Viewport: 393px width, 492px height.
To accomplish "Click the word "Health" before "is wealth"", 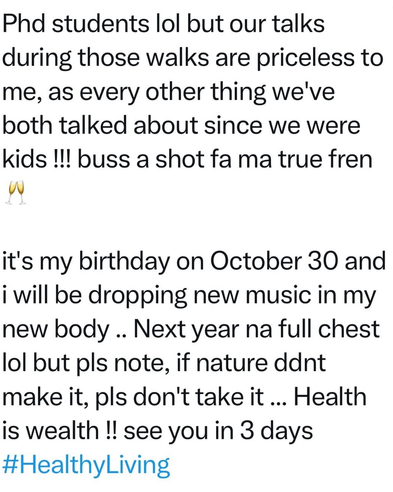I will pyautogui.click(x=330, y=397).
